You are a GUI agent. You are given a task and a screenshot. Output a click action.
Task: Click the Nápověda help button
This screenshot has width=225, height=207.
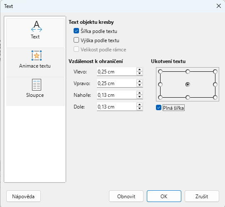23,196
